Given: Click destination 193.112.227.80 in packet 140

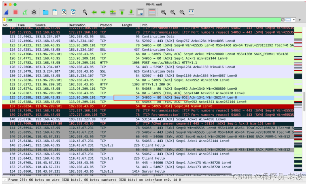Looking at the screenshot, I should coord(82,119).
